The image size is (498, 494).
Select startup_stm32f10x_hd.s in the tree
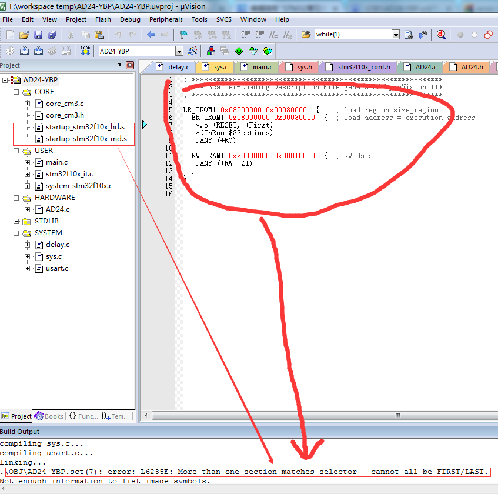click(85, 127)
